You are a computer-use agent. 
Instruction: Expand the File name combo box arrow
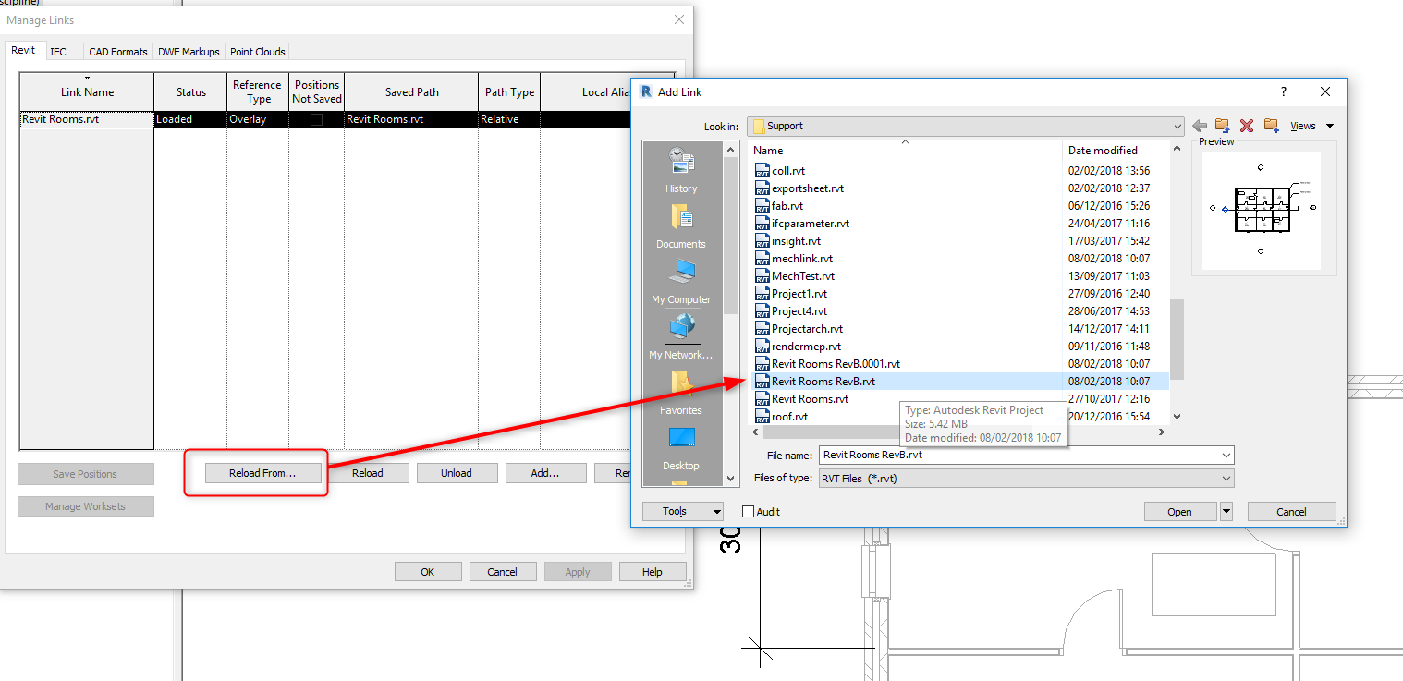point(1226,456)
